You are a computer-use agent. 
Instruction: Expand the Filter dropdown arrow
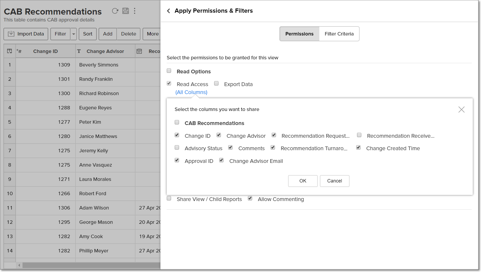tap(74, 34)
